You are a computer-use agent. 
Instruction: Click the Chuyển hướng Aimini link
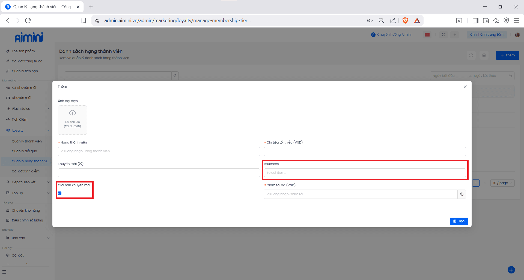391,35
